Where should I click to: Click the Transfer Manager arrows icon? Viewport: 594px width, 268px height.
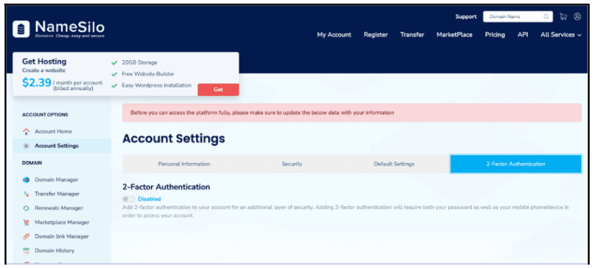pos(26,194)
